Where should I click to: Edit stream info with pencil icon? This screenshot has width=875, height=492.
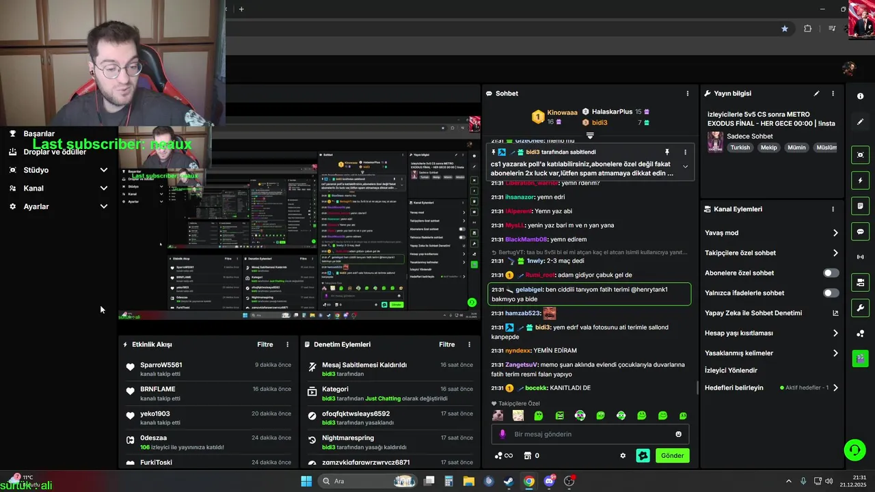tap(816, 94)
